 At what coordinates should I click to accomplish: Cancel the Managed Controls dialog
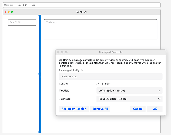click(138, 109)
